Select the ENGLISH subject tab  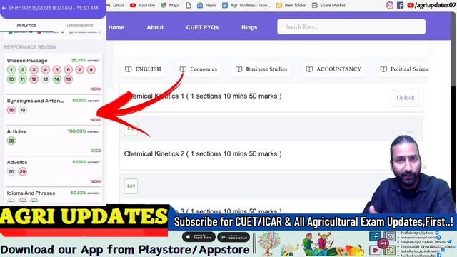143,69
